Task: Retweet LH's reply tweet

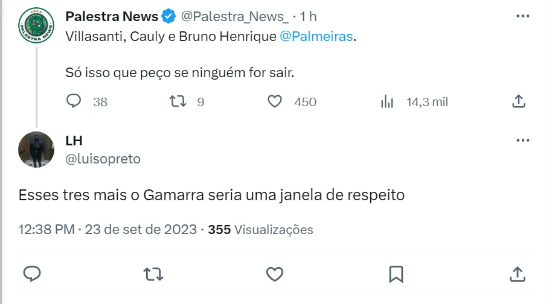Action: (x=153, y=274)
